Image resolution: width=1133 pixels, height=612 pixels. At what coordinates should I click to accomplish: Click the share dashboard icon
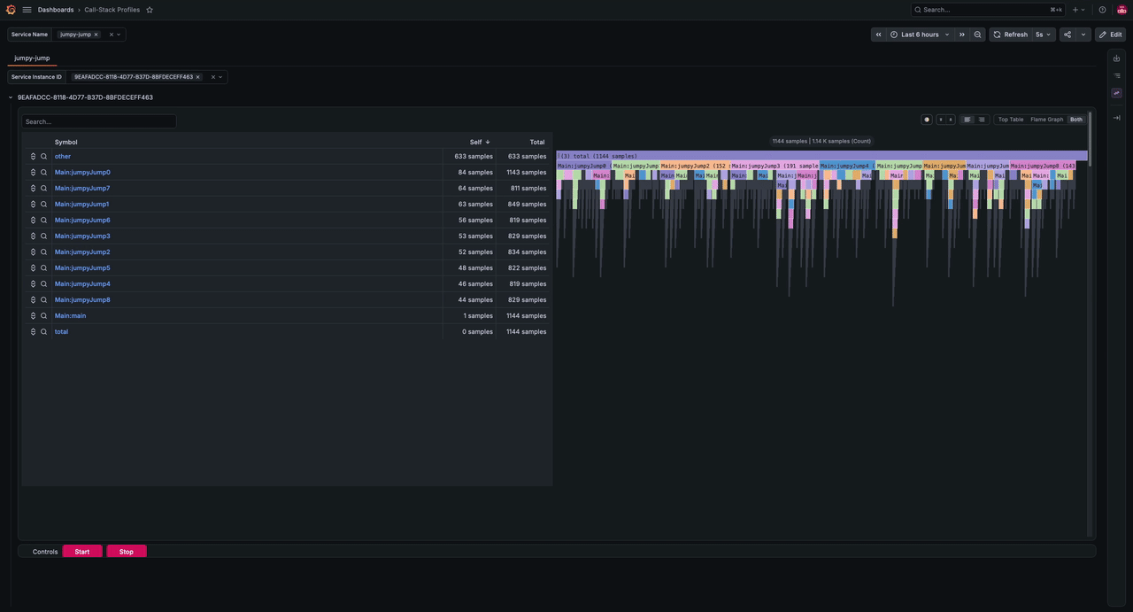coord(1067,35)
